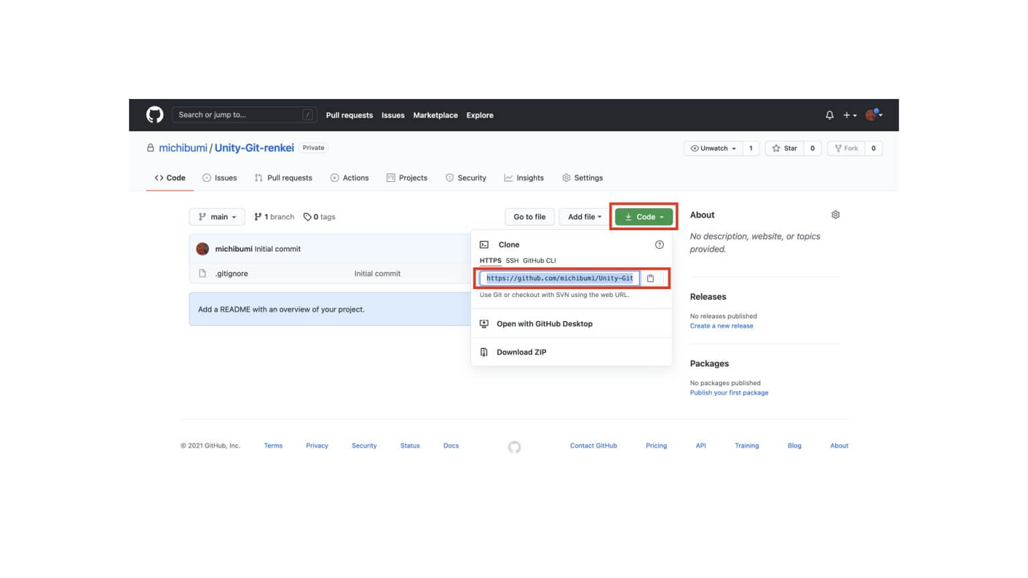Screen dimensions: 1028x578
Task: Expand the Unwatch dropdown
Action: coord(713,149)
